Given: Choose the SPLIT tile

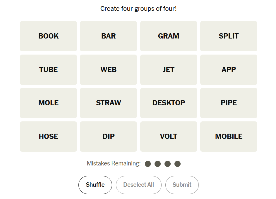Looking at the screenshot, I should pos(229,36).
